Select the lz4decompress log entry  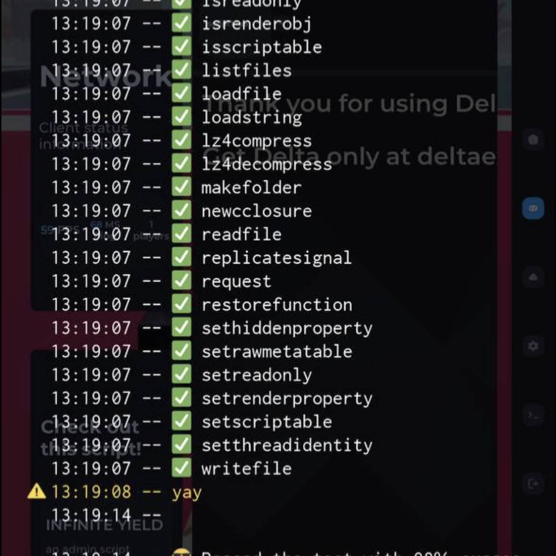tap(266, 164)
